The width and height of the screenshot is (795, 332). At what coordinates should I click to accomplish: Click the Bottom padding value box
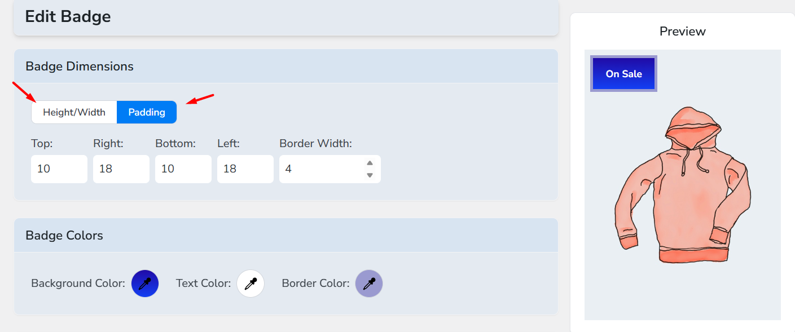183,169
